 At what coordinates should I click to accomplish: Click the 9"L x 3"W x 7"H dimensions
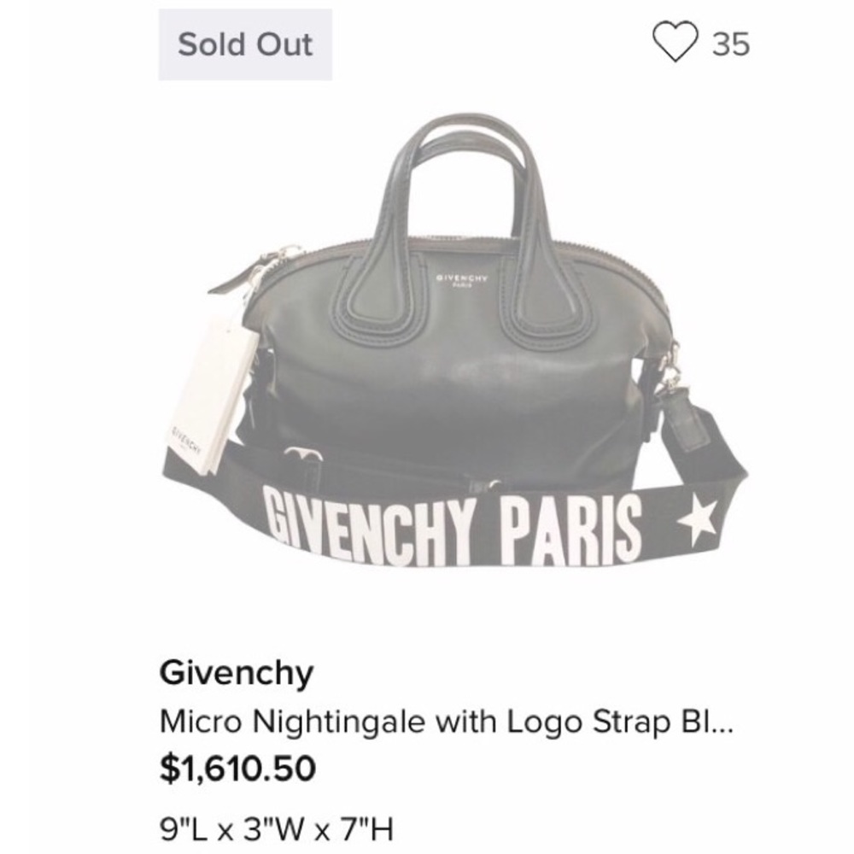(x=276, y=828)
